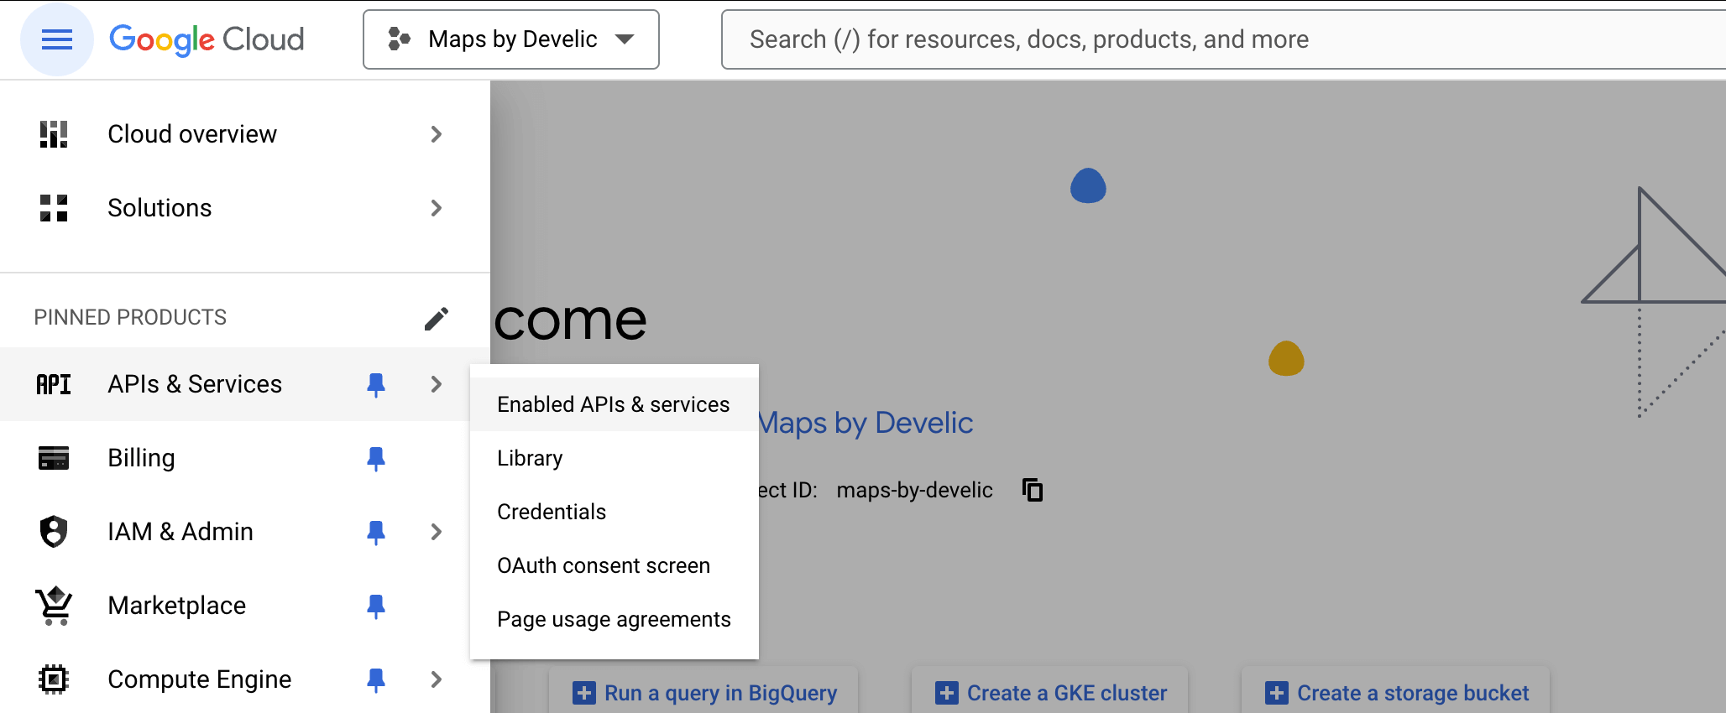The width and height of the screenshot is (1726, 713).
Task: Open Marketplace in the sidebar
Action: (244, 606)
